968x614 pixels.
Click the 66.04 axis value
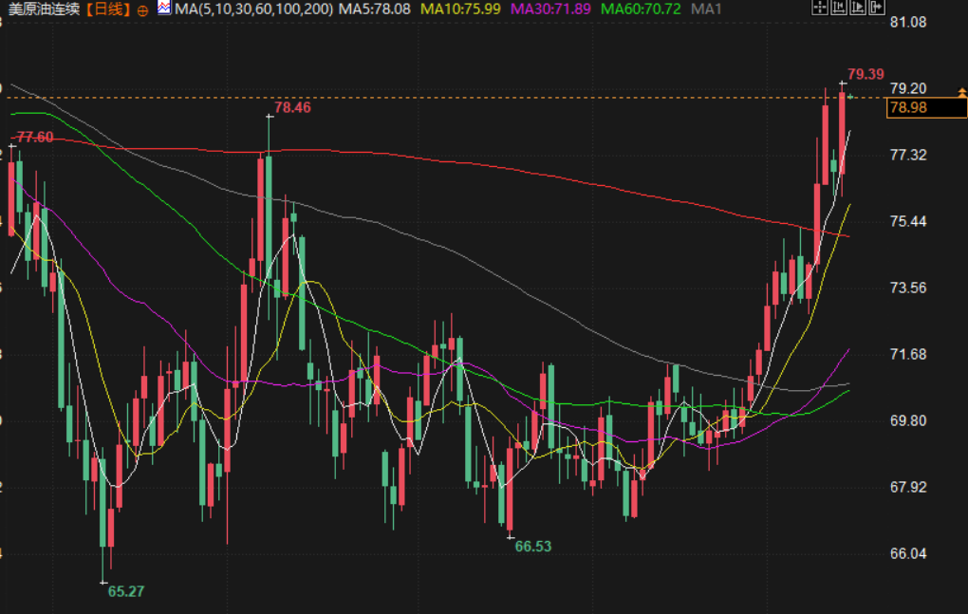pyautogui.click(x=908, y=553)
